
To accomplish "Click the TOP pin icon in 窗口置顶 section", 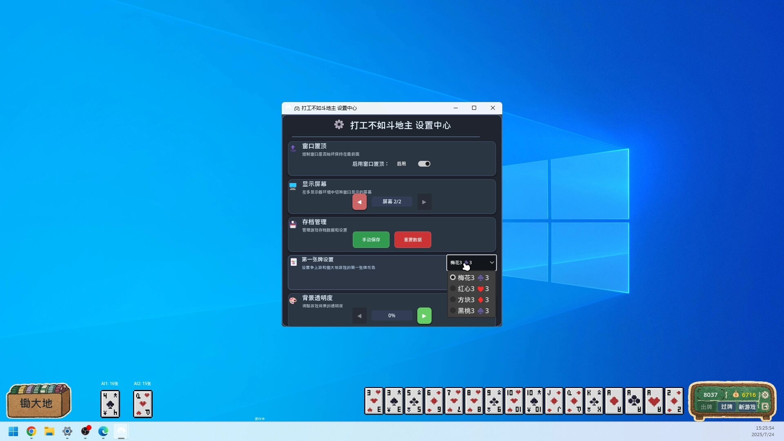I will [293, 148].
